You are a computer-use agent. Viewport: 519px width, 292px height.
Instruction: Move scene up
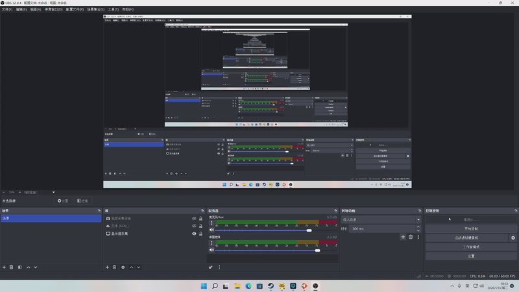pyautogui.click(x=28, y=267)
